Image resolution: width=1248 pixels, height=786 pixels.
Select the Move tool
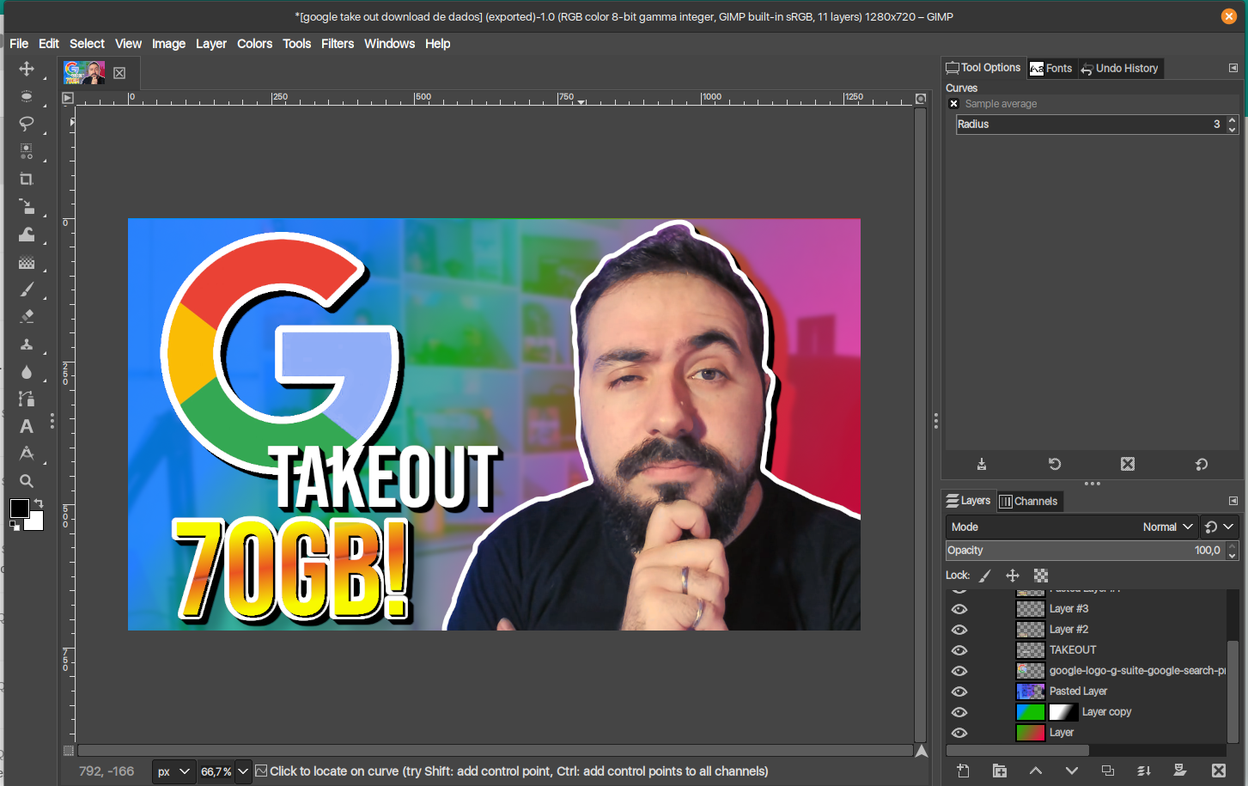(27, 69)
